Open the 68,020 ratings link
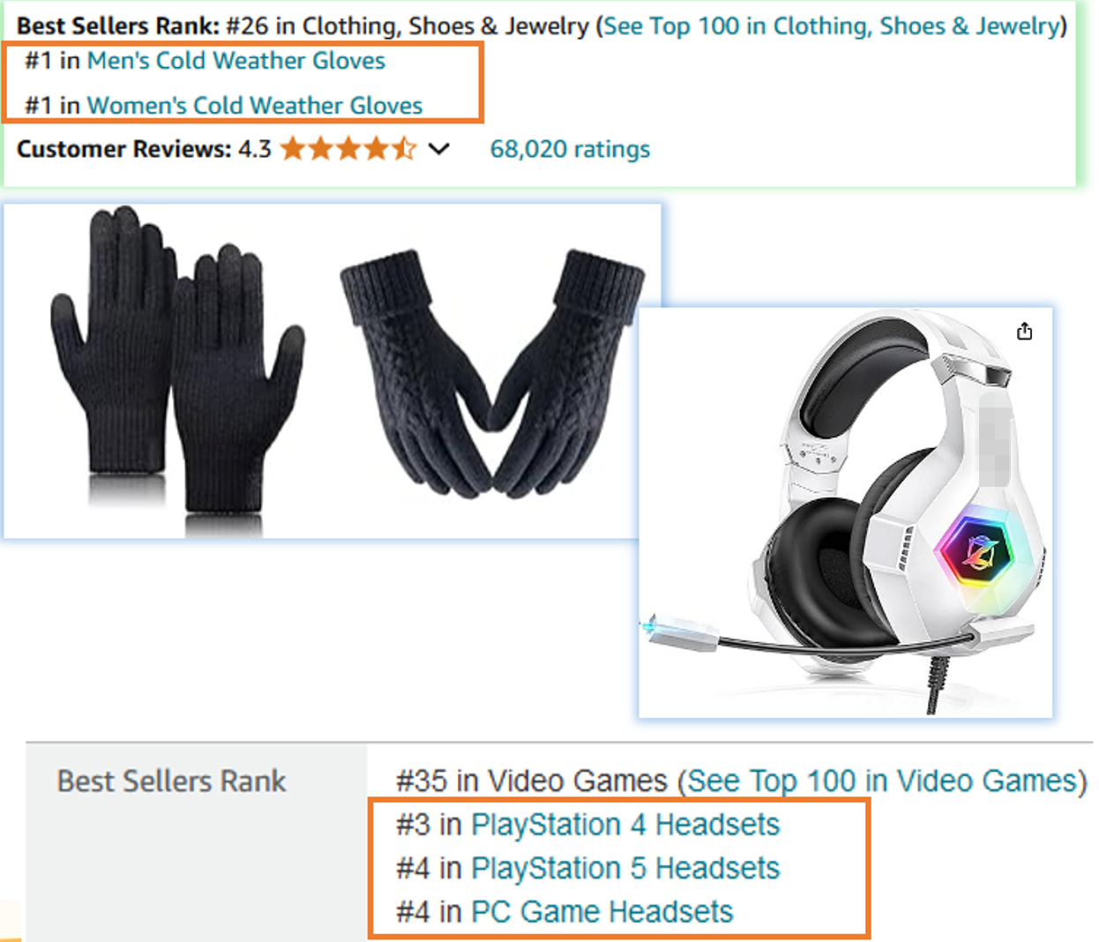The width and height of the screenshot is (1099, 942). pyautogui.click(x=570, y=149)
